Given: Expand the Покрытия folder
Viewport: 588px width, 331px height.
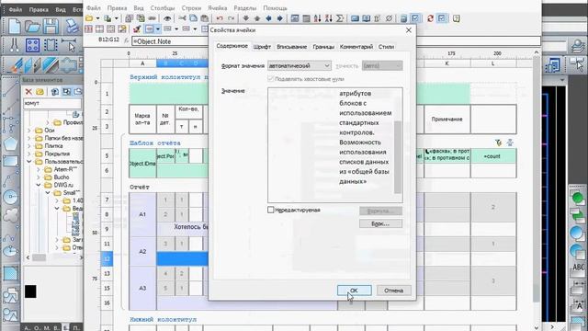Looking at the screenshot, I should [29, 154].
